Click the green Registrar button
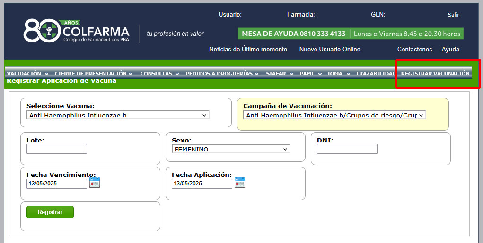 click(x=50, y=212)
